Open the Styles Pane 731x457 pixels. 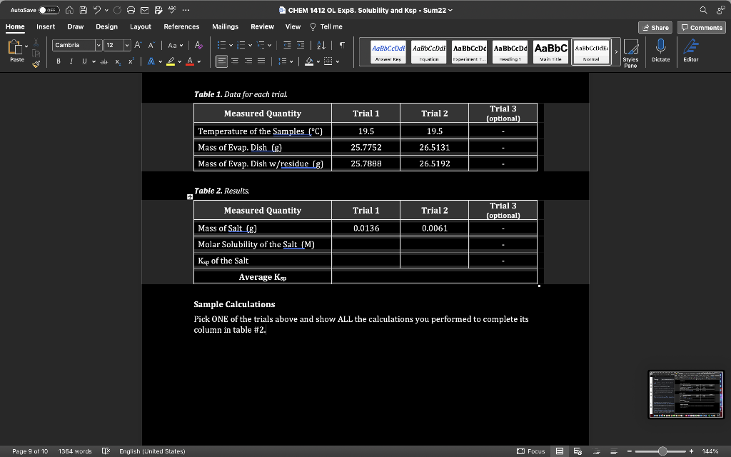[x=631, y=53]
